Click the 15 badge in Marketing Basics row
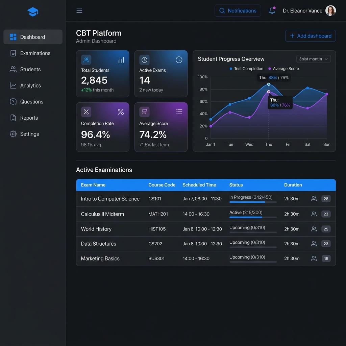346x346 pixels. click(326, 258)
